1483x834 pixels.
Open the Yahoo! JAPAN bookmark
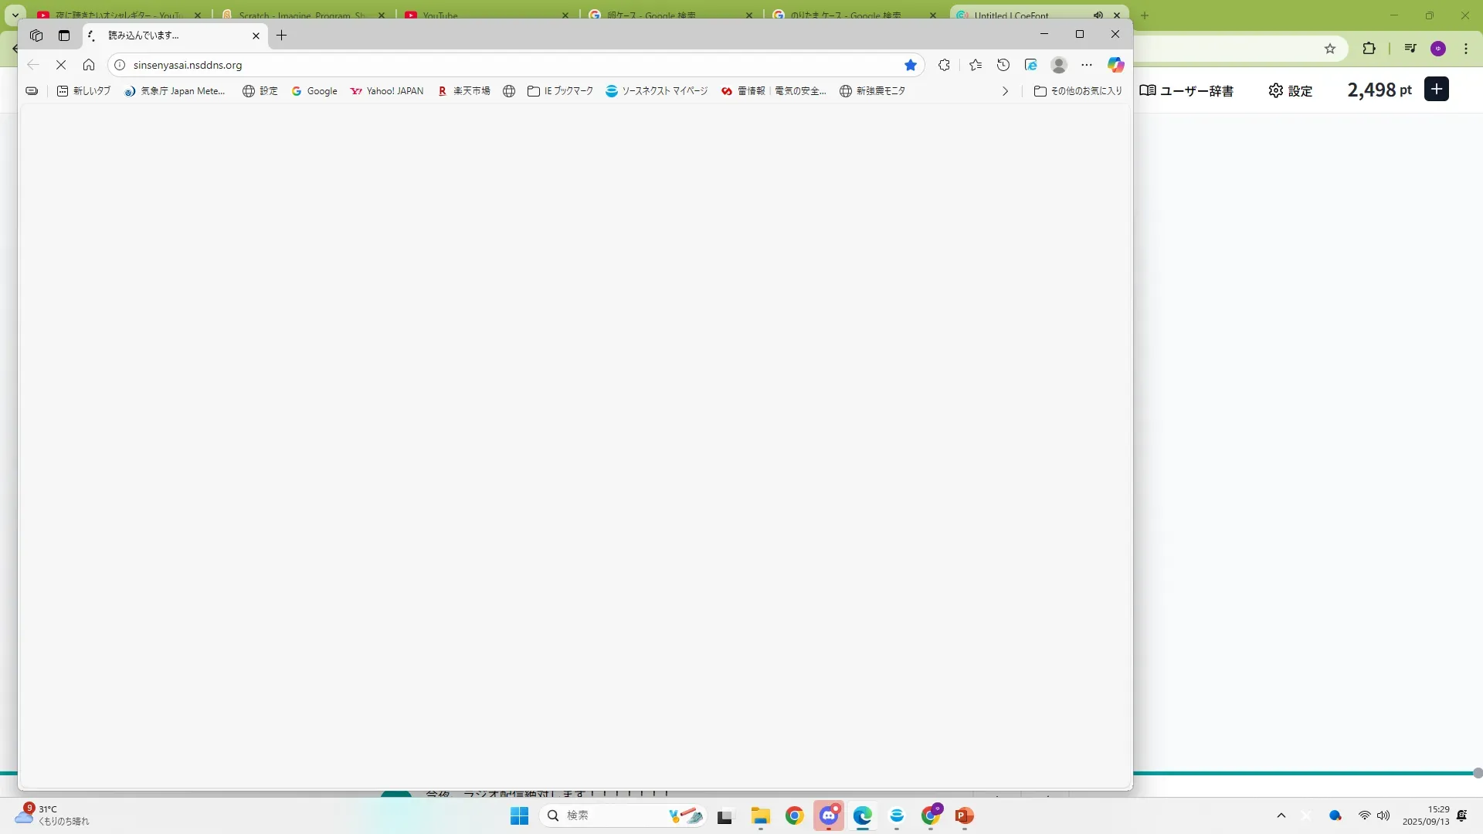pos(387,91)
